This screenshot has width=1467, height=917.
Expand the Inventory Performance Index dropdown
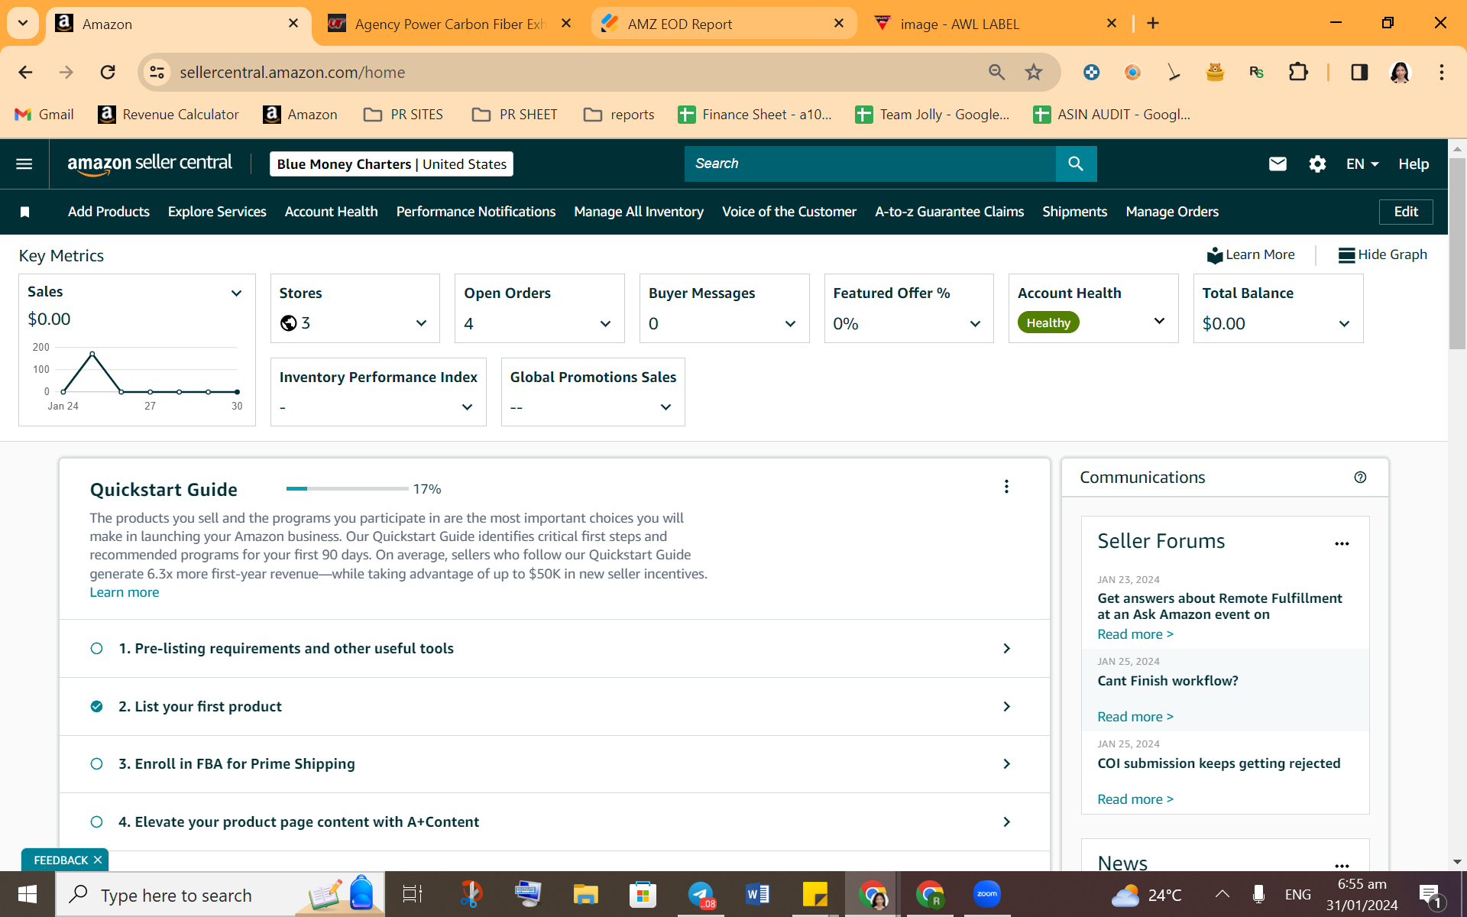[x=467, y=407]
